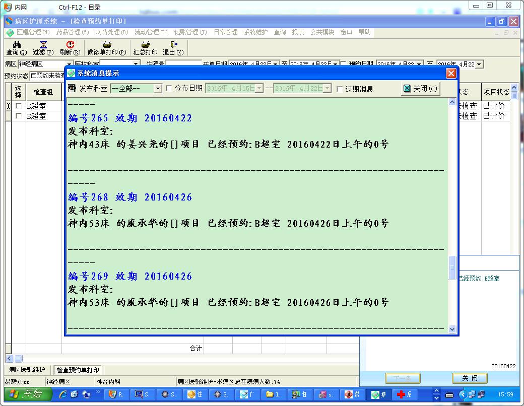Viewport: 524px width, 406px height.
Task: Click the 查询 binoculars toolbar icon
Action: [x=17, y=44]
